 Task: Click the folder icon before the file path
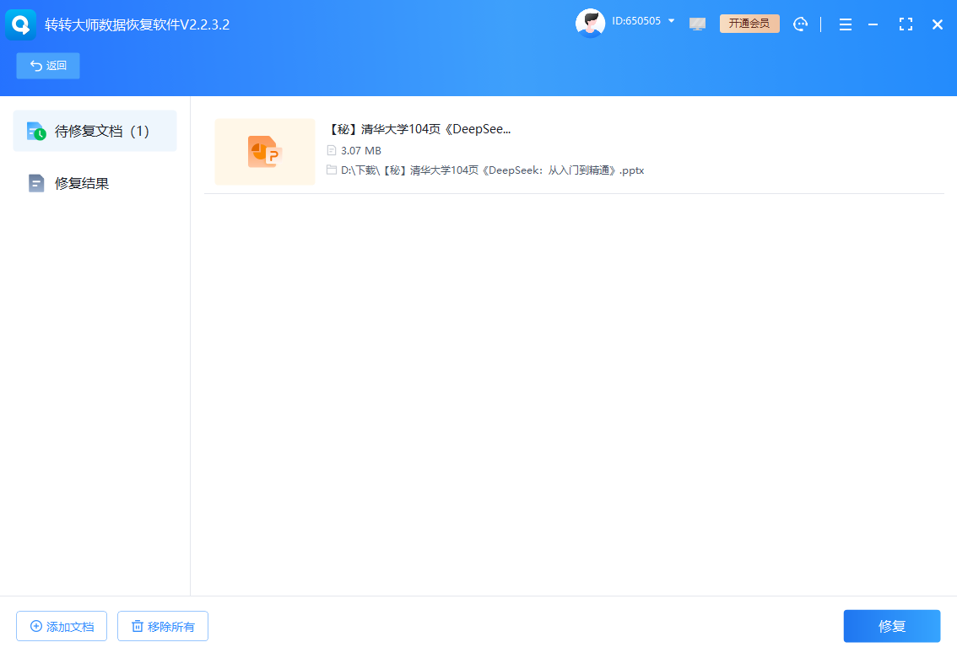coord(331,170)
